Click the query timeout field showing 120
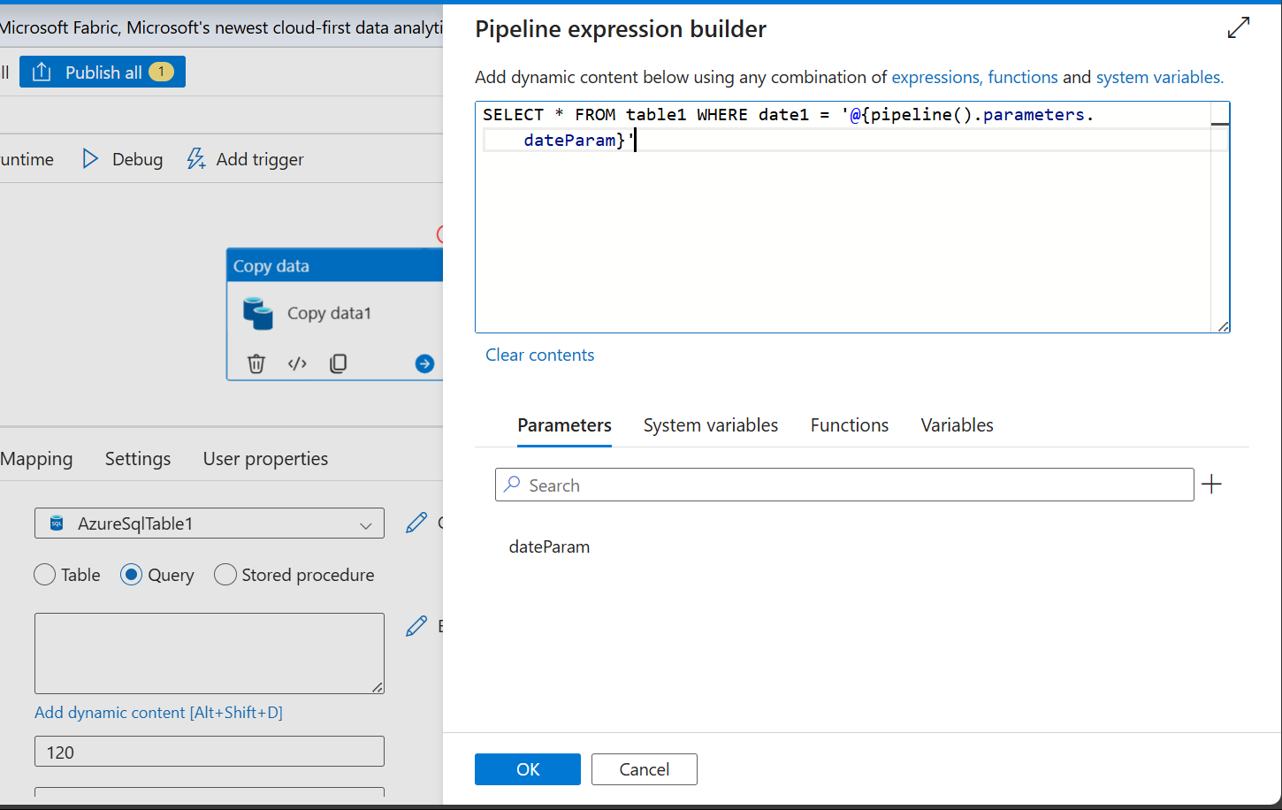Viewport: 1282px width, 810px height. click(210, 752)
